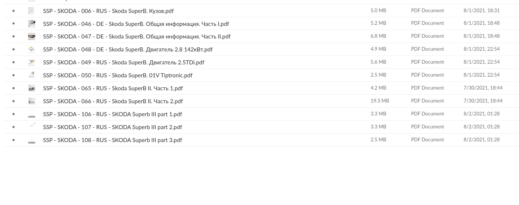Open Двигатель 2.8 142кВт.pdf file
Image resolution: width=519 pixels, height=205 pixels.
click(x=128, y=50)
